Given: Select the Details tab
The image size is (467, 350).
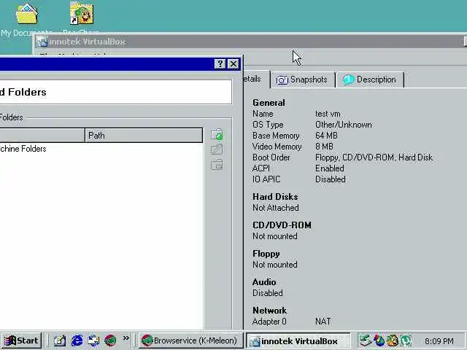Looking at the screenshot, I should click(257, 79).
